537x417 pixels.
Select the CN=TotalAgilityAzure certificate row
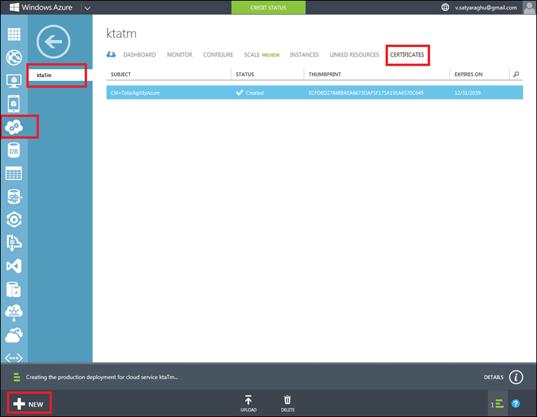coord(314,93)
